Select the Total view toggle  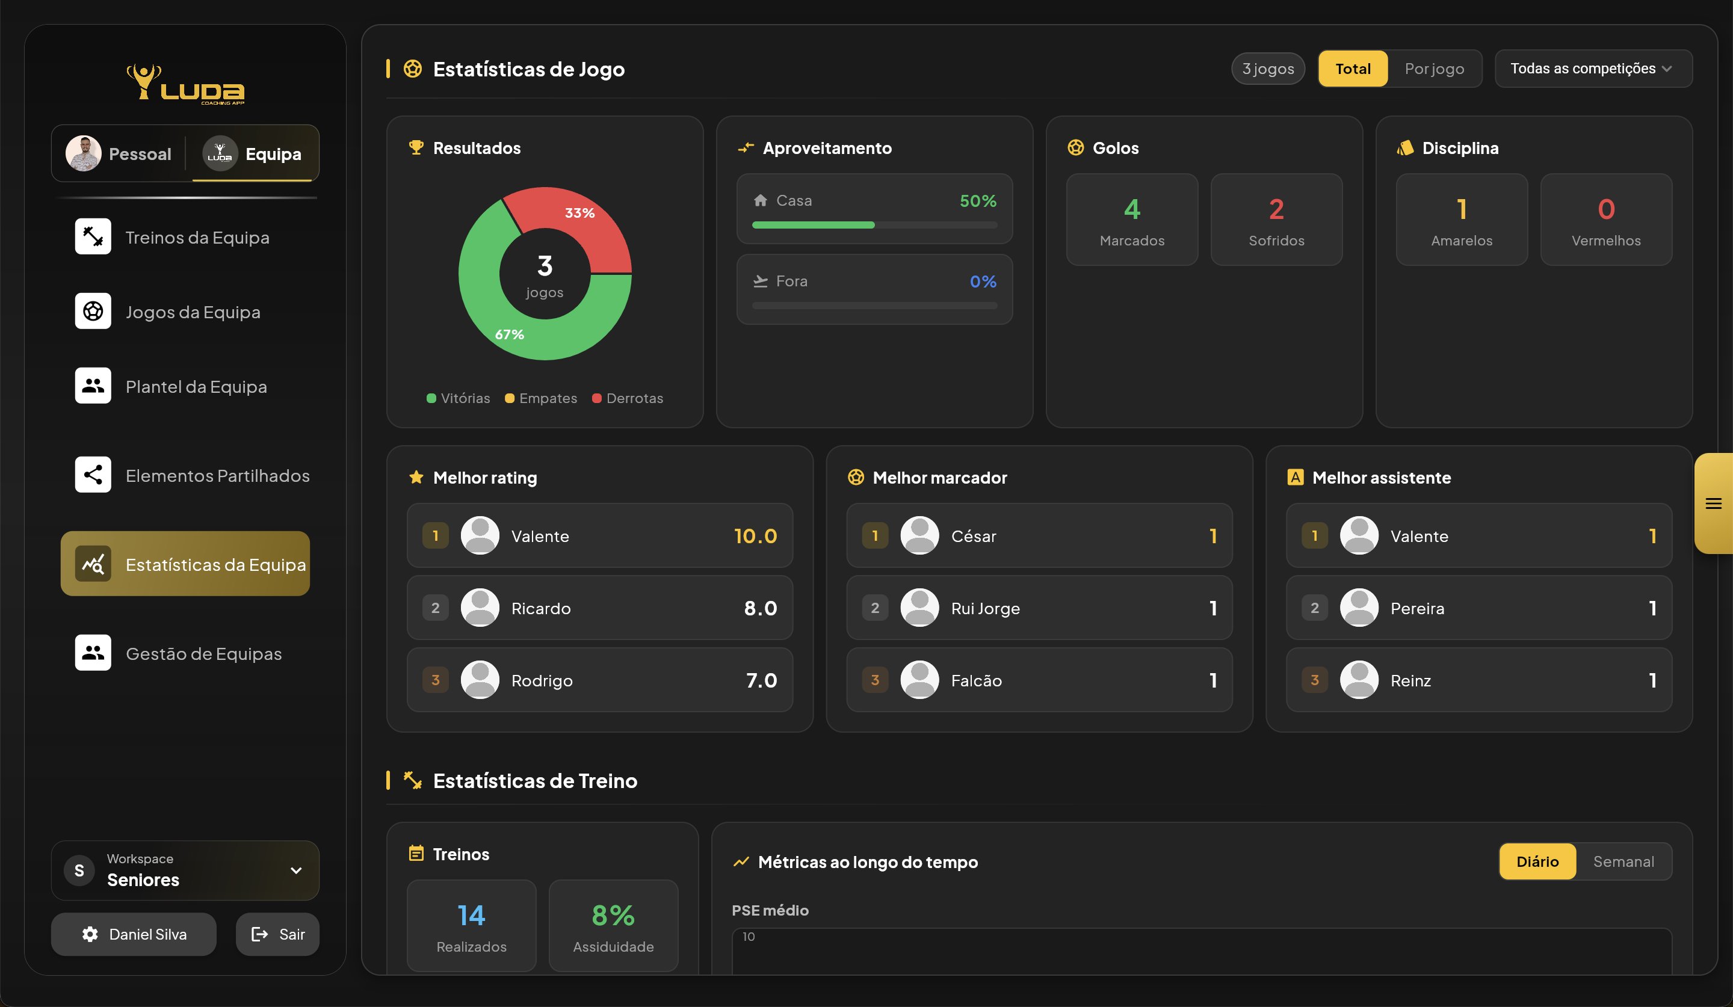pos(1352,69)
